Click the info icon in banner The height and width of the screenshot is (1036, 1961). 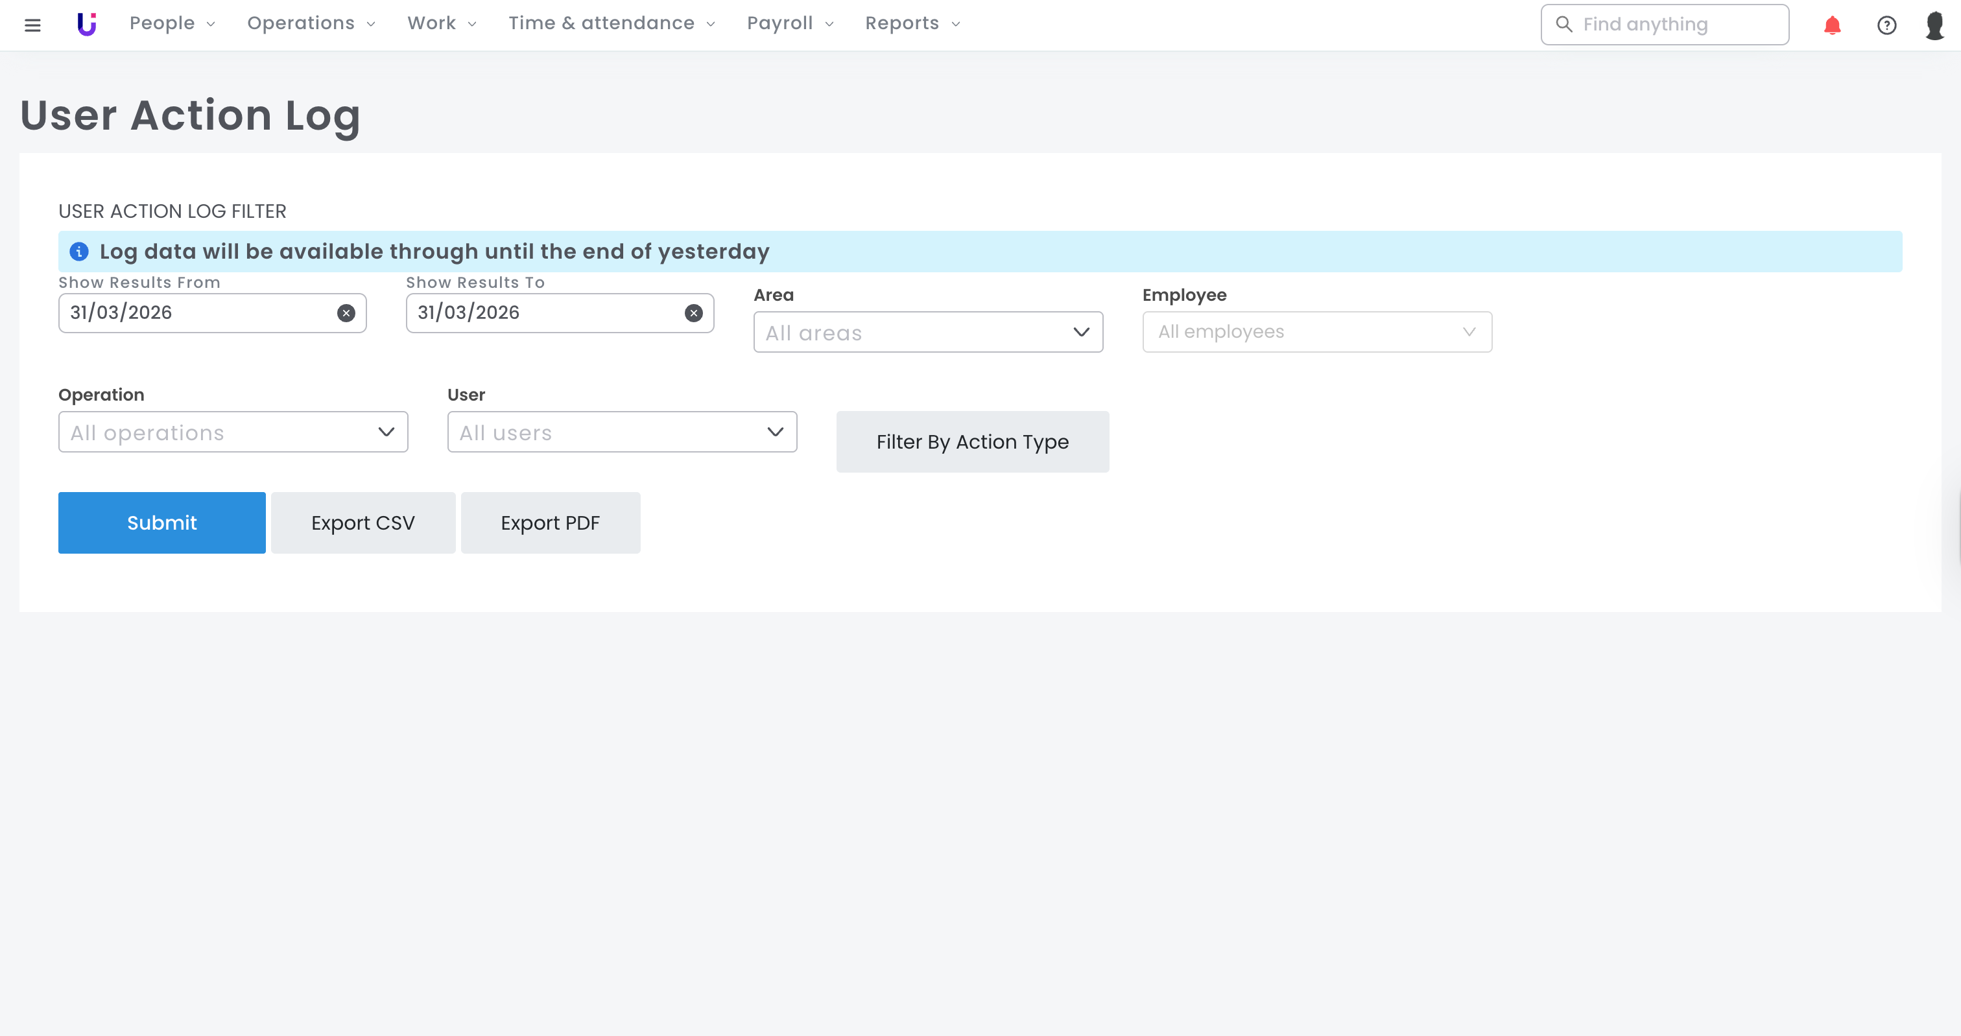click(79, 251)
